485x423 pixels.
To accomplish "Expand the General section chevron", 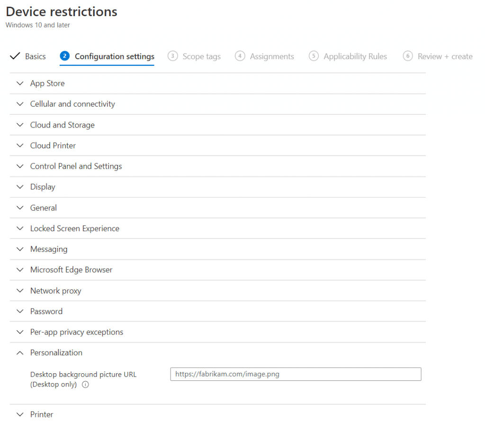I will 20,207.
